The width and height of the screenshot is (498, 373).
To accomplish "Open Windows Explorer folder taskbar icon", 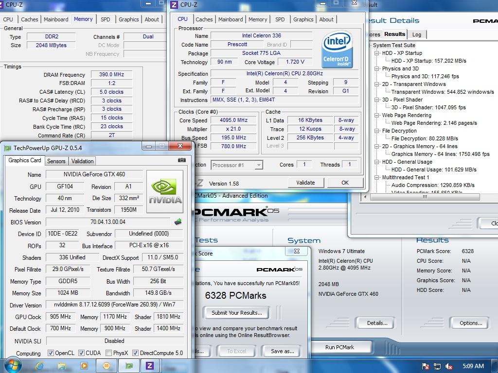I will pos(62,366).
